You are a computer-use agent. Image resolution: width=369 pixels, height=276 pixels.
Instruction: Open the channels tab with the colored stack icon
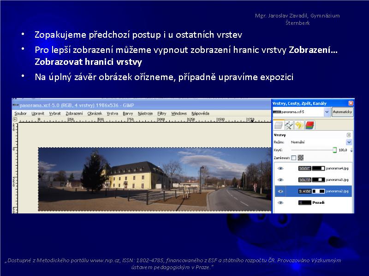309,125
